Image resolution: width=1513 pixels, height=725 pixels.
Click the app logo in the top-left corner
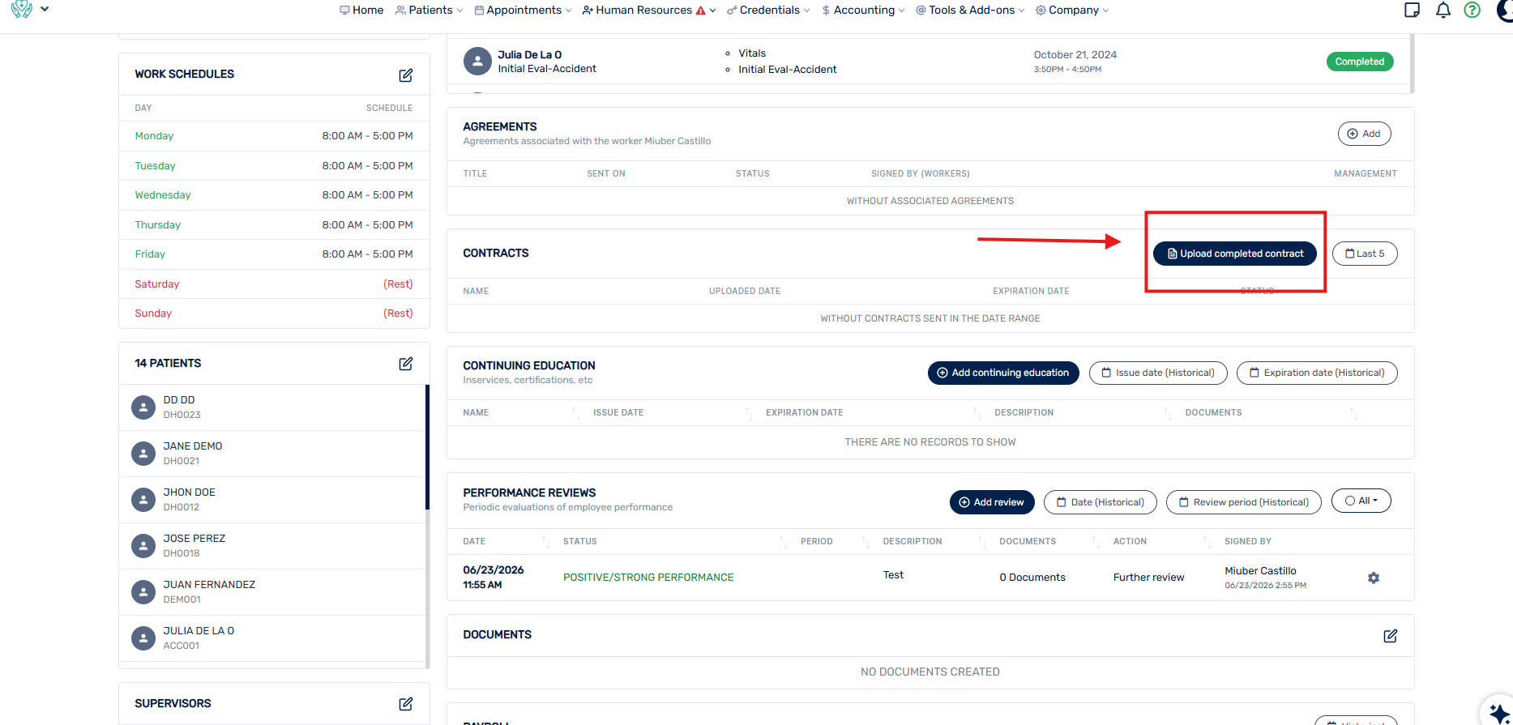22,9
